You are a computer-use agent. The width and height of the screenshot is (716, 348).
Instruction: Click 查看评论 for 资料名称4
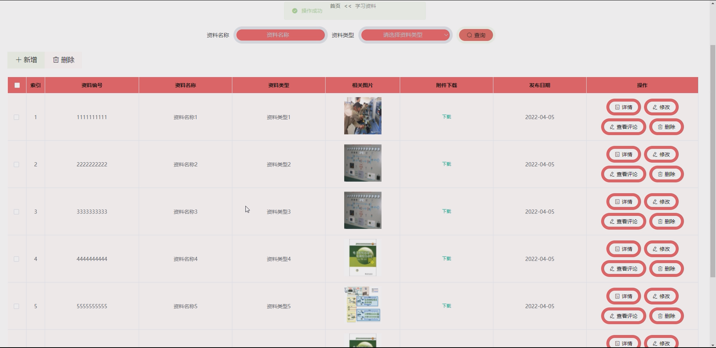point(624,269)
